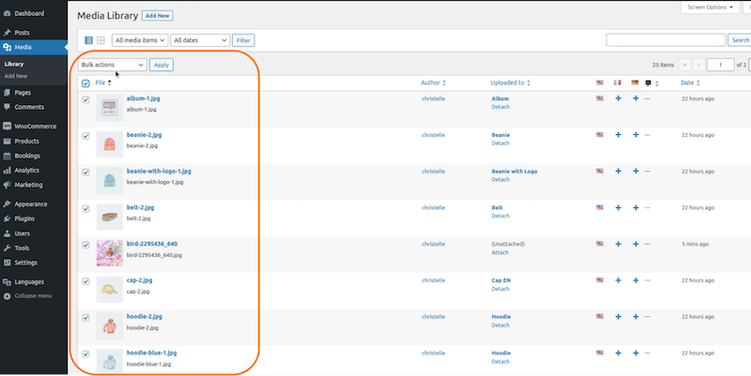Uncheck the cap-2.jpg checkbox

[x=85, y=281]
